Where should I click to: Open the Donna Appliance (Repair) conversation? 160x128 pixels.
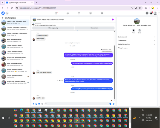(x=15, y=46)
